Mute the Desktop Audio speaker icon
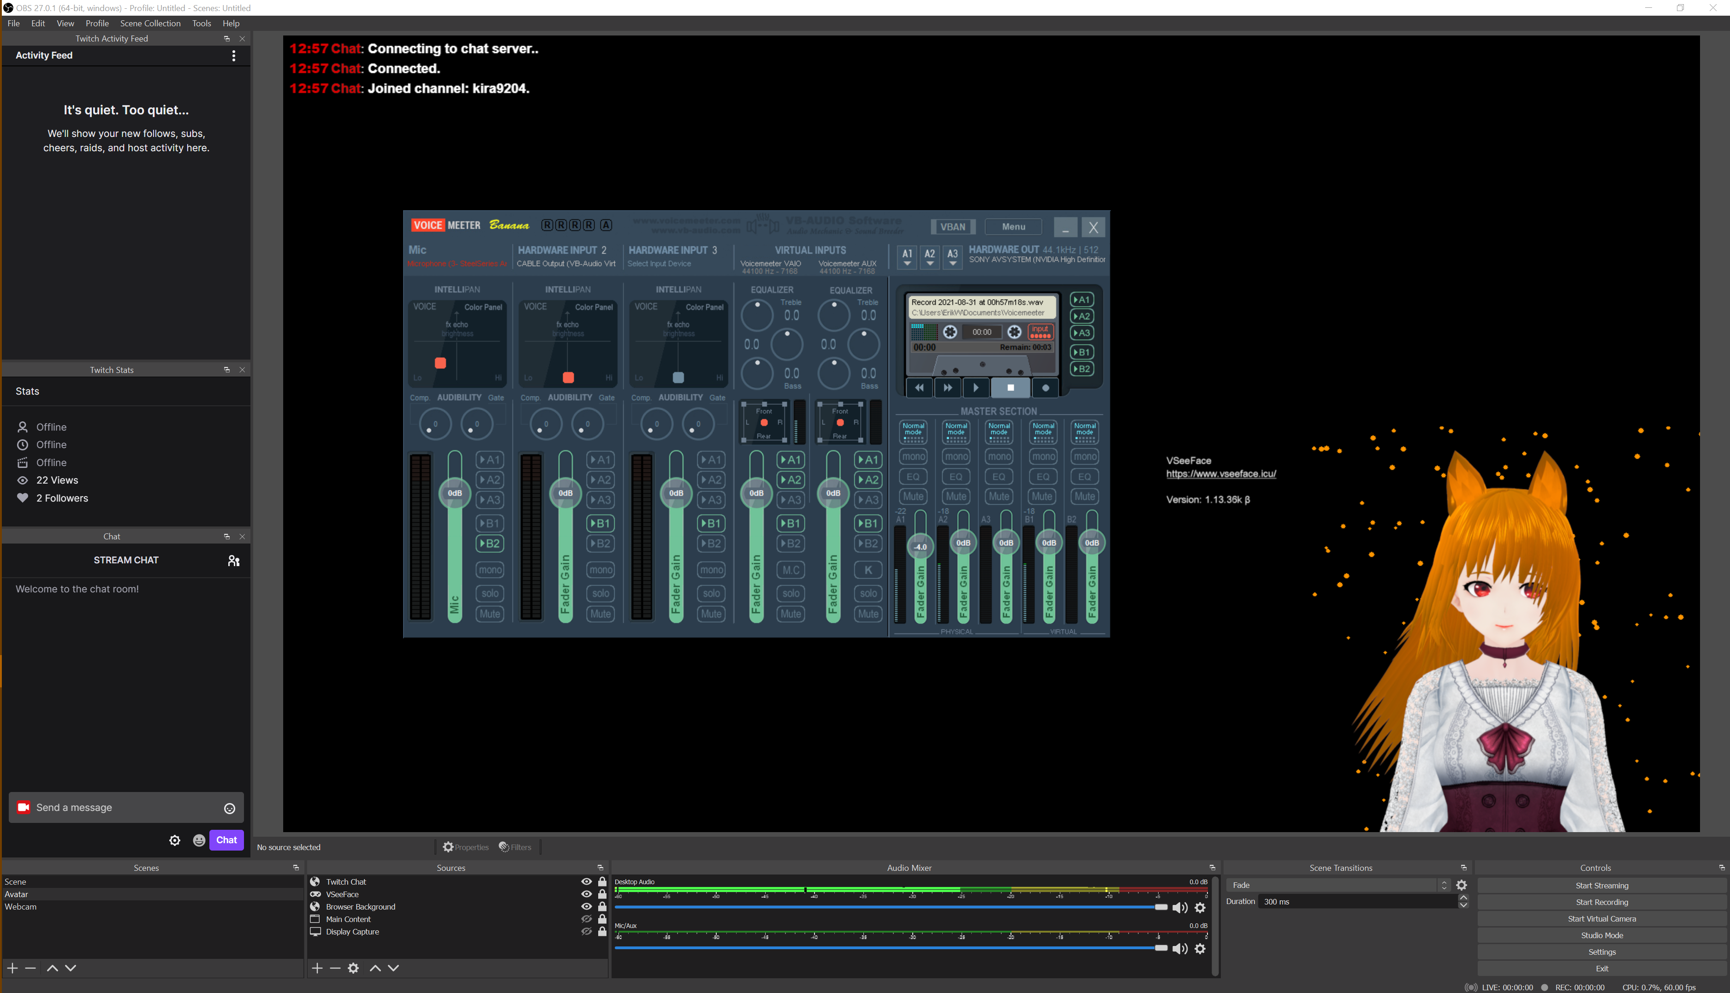1730x993 pixels. pyautogui.click(x=1179, y=908)
